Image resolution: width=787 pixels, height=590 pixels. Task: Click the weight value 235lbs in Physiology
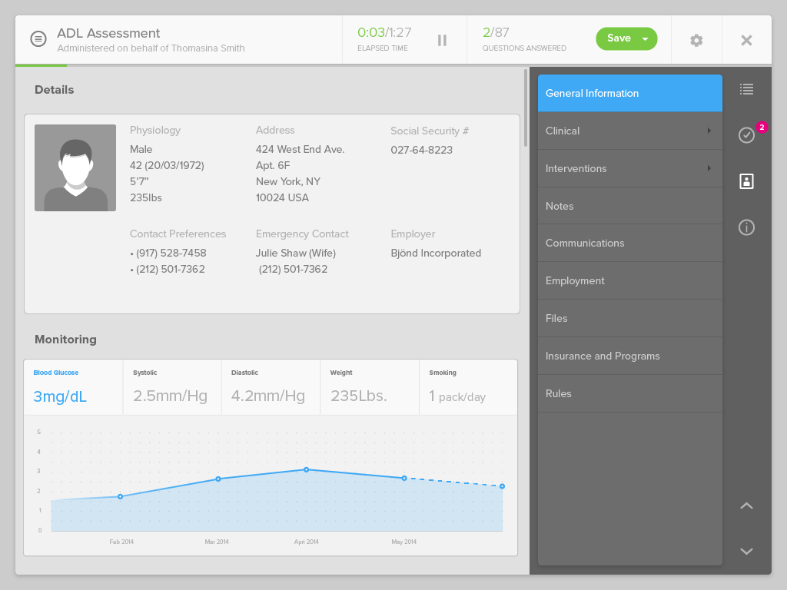145,197
